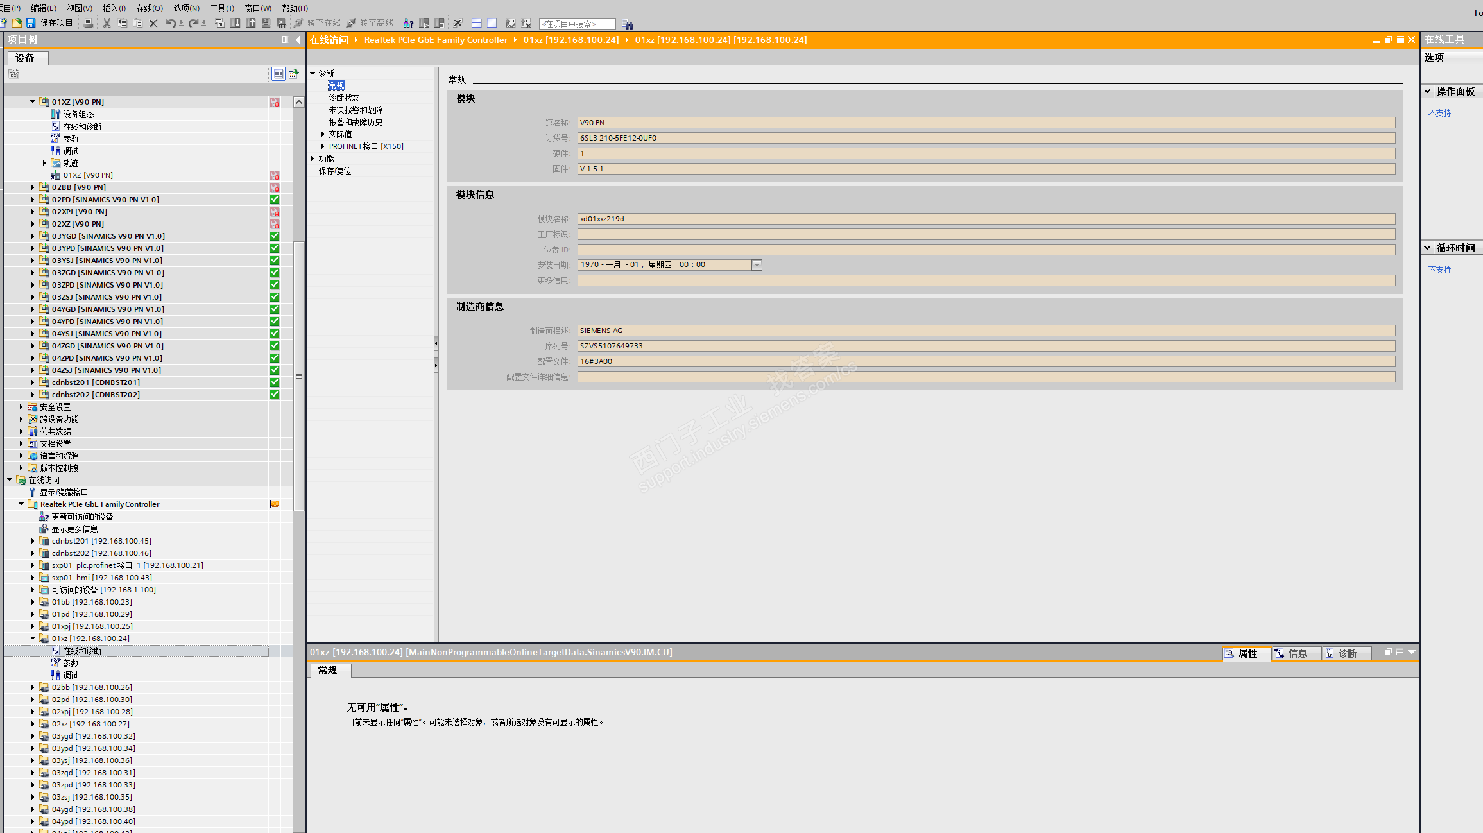
Task: Click green check status of 03YGD
Action: [275, 236]
